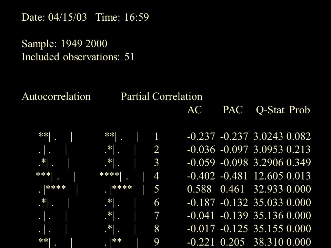Click AC value -0.187
Viewport: 331px width, 248px height.
(201, 203)
